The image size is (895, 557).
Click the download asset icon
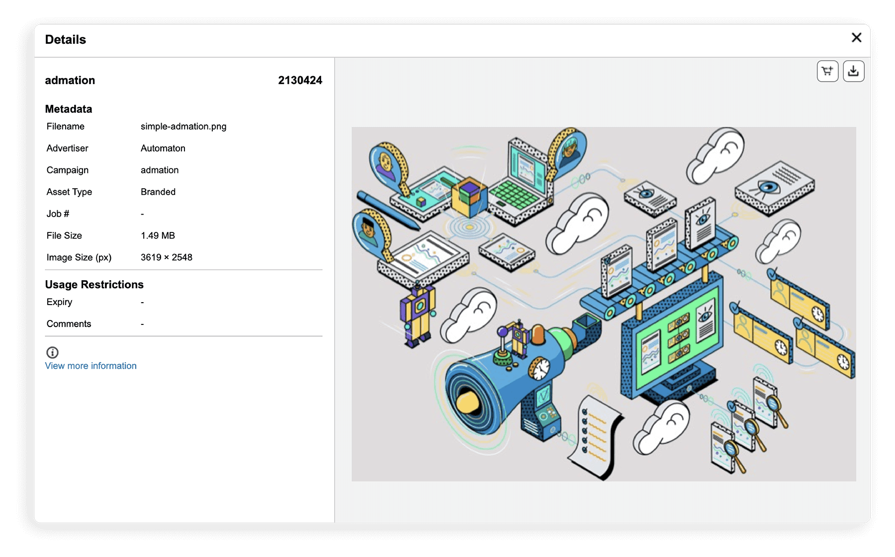click(854, 71)
